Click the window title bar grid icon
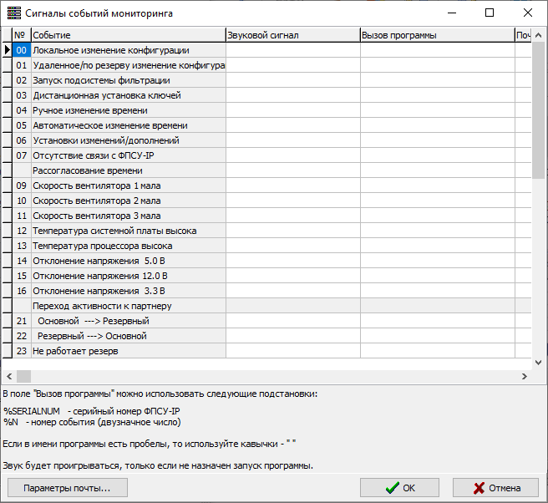Screen dimensions: 548x503 coord(13,13)
